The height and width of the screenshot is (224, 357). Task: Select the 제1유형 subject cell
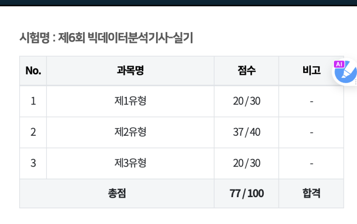click(x=130, y=101)
